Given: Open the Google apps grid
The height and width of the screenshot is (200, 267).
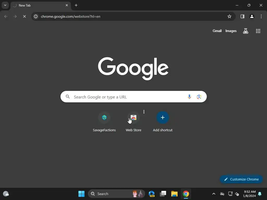Looking at the screenshot, I should [258, 31].
